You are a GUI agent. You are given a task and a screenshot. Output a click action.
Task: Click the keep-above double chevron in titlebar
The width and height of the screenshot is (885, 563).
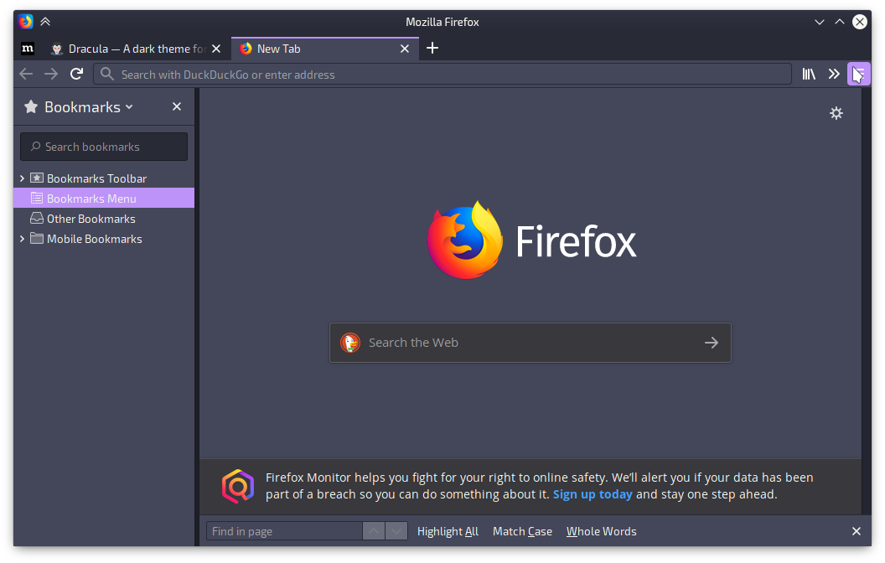coord(45,22)
